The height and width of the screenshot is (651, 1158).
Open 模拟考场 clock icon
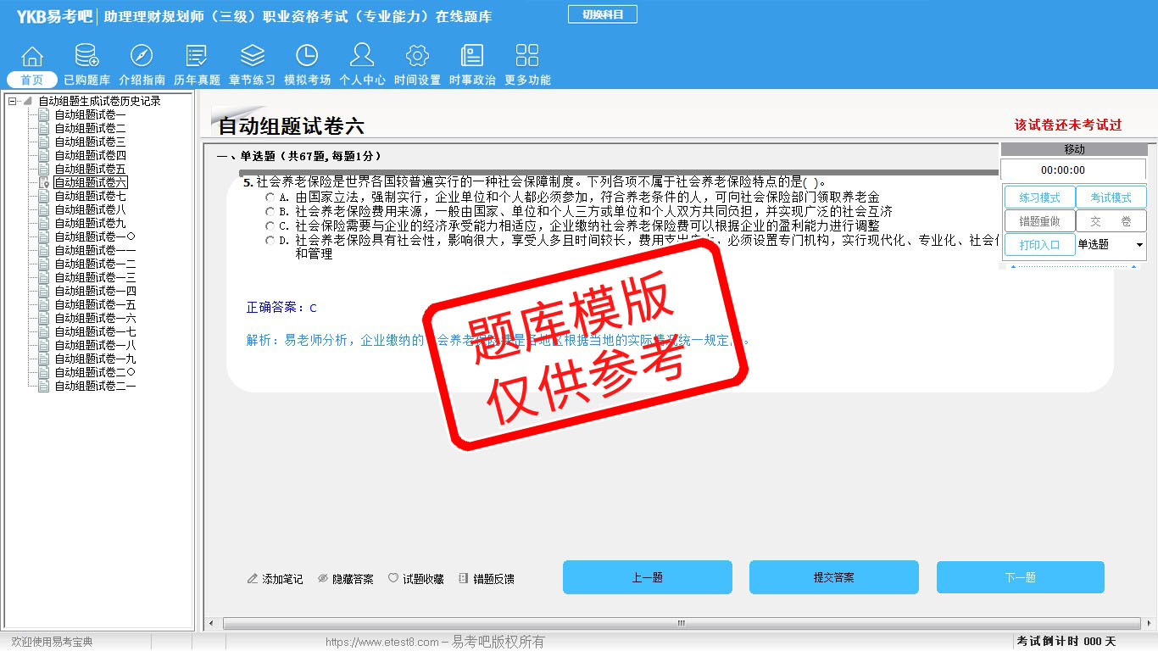pos(307,57)
